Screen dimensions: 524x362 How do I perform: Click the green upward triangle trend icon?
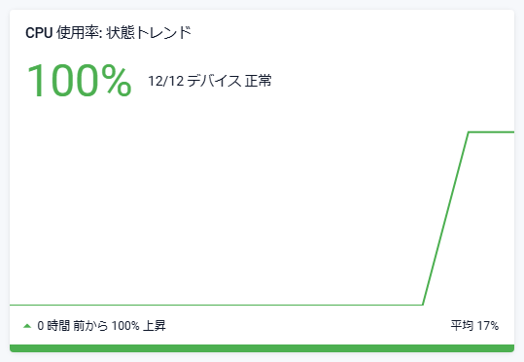(27, 326)
